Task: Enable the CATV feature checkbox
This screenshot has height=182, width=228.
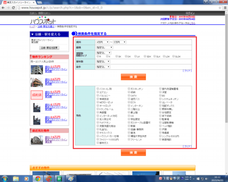Action: (x=129, y=96)
